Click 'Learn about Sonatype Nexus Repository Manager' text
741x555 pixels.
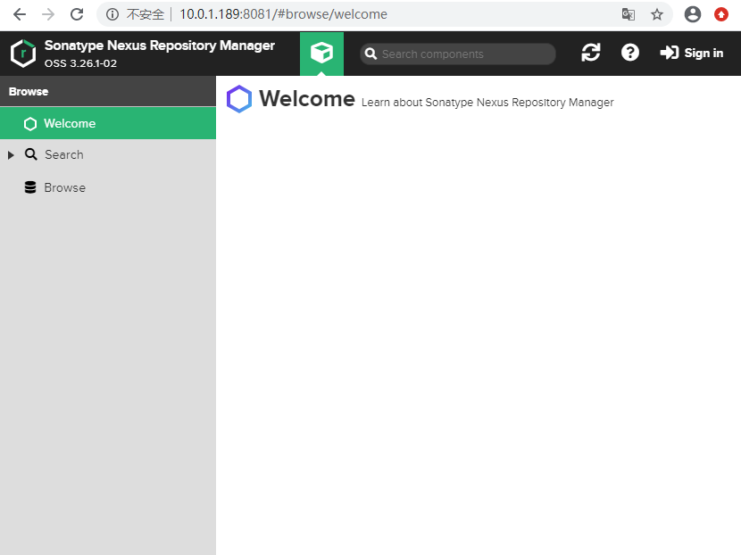click(x=487, y=103)
